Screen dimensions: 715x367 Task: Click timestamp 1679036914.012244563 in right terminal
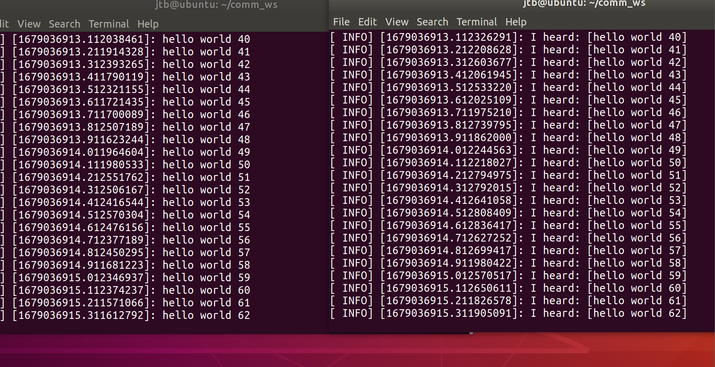click(449, 150)
